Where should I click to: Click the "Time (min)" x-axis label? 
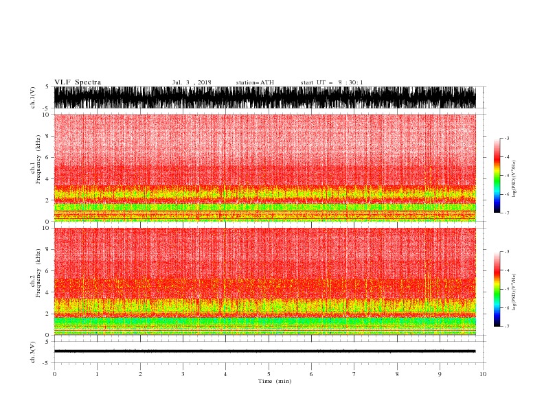(x=275, y=381)
